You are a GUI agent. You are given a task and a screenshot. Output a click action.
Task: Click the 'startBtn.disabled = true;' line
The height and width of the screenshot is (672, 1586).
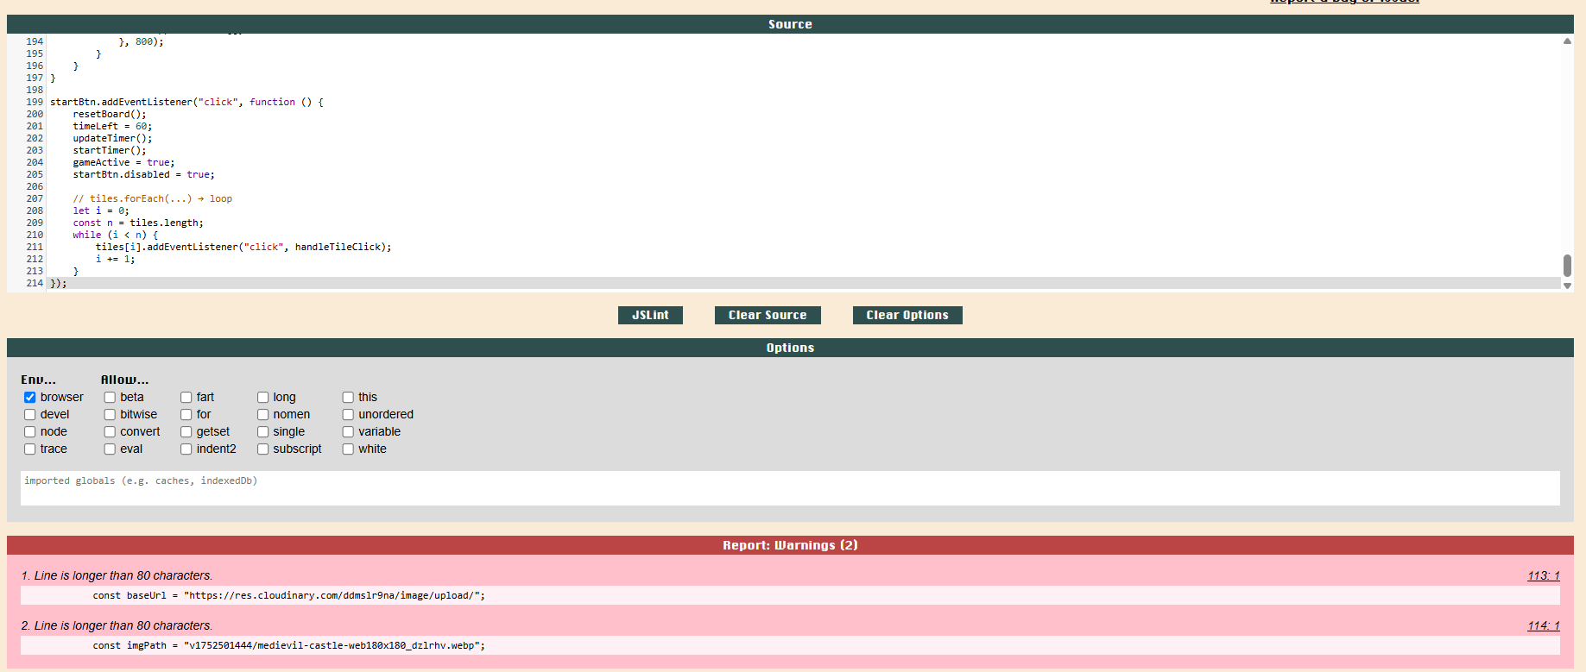pyautogui.click(x=144, y=174)
